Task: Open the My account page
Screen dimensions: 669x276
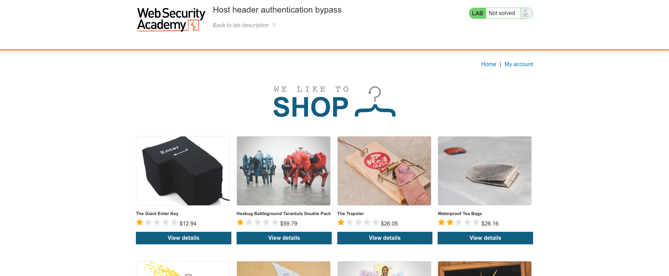Action: point(519,64)
